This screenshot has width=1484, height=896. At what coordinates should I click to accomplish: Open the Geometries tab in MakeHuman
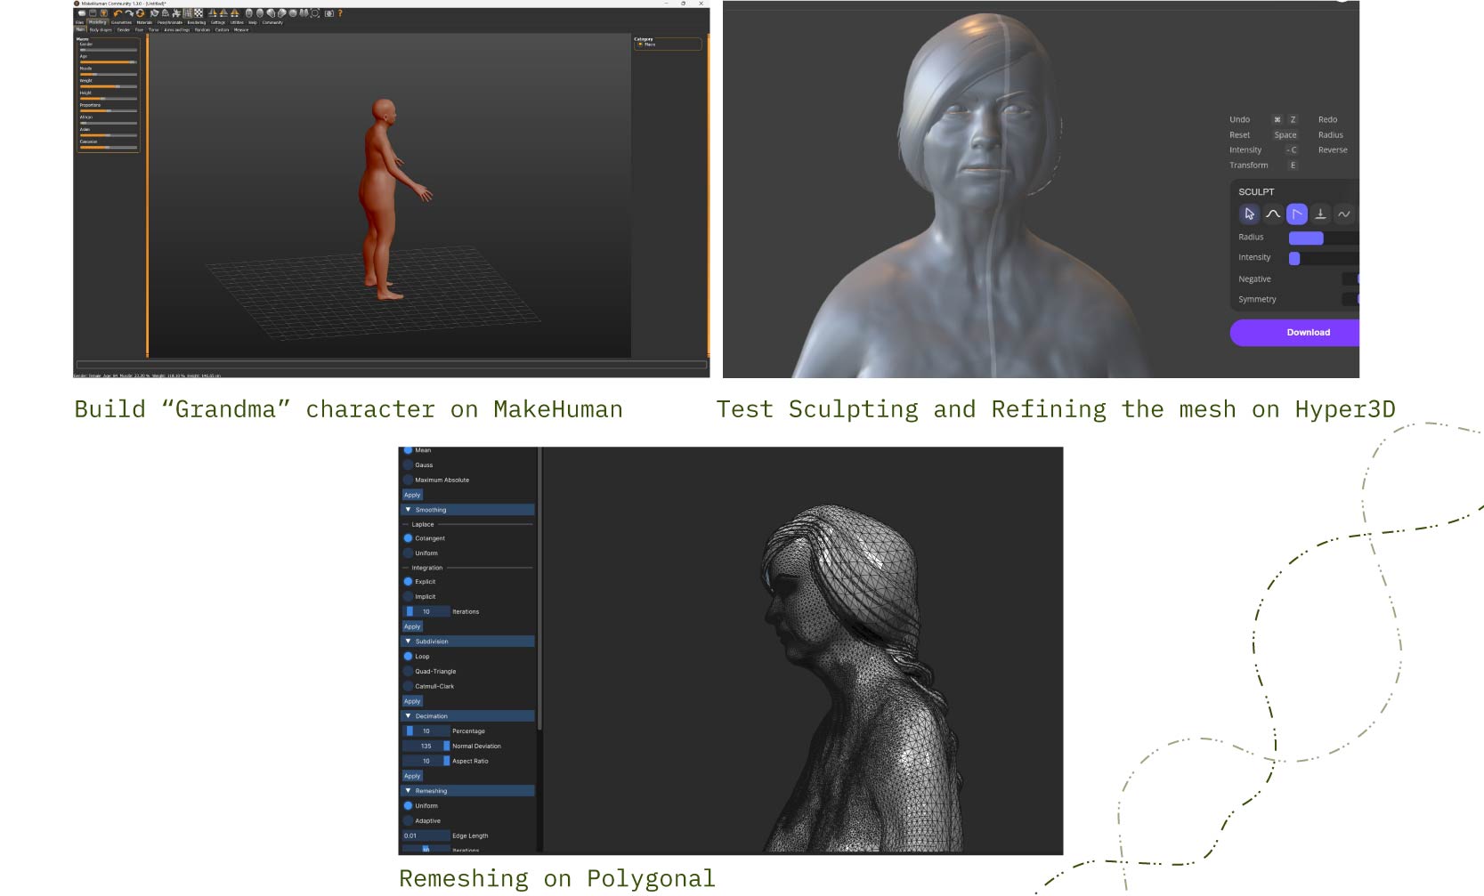[x=121, y=22]
